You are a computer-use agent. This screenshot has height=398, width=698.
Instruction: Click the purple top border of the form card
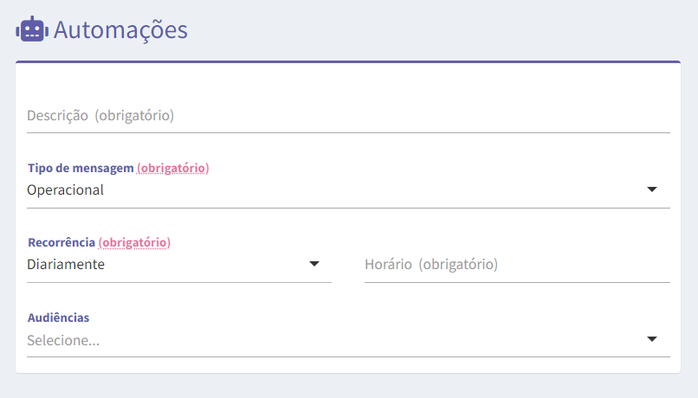[348, 62]
